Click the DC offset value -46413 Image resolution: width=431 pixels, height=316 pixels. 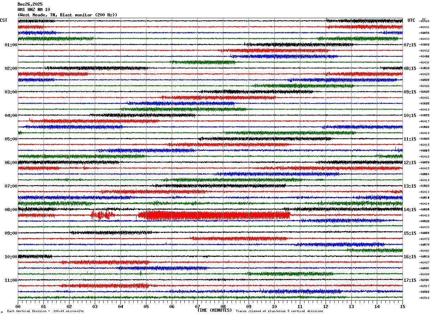(x=425, y=192)
